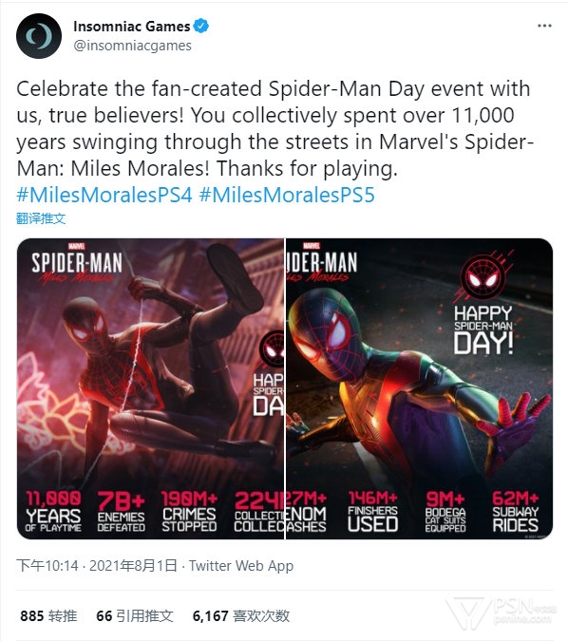The height and width of the screenshot is (641, 568).
Task: Click the tweet body text
Action: (x=275, y=129)
